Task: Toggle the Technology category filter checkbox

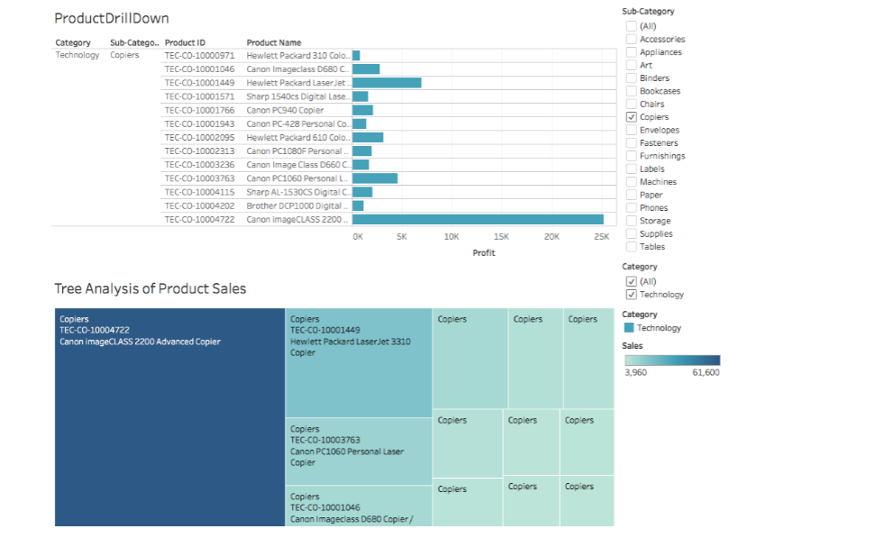Action: point(631,295)
